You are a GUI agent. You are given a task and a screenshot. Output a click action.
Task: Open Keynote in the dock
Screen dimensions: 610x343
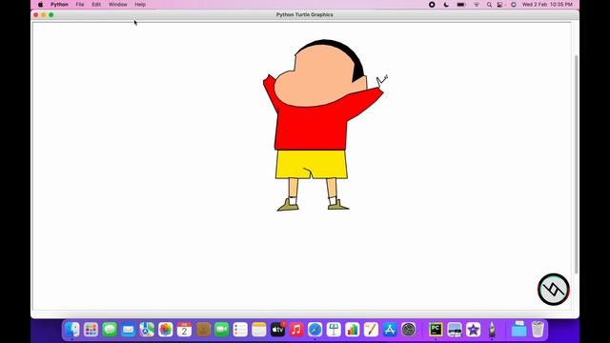point(334,330)
